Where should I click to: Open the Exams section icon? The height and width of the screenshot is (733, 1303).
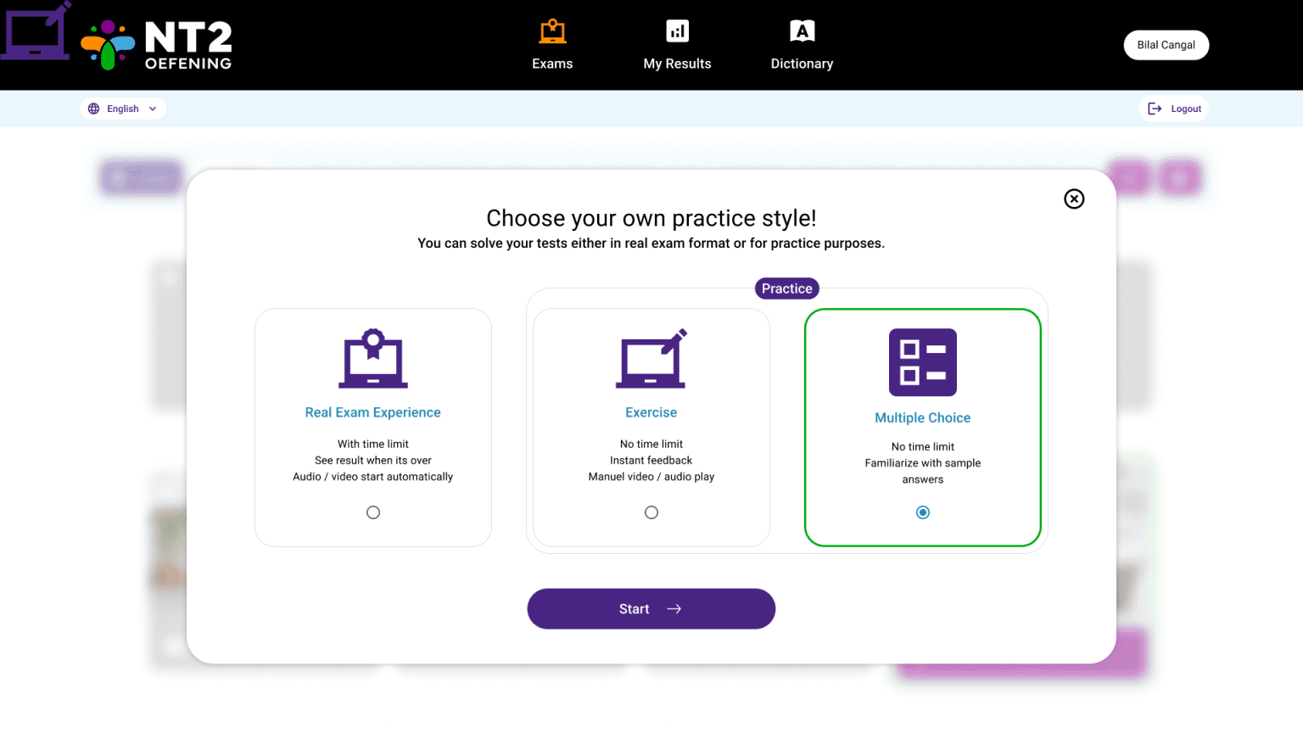(x=552, y=30)
